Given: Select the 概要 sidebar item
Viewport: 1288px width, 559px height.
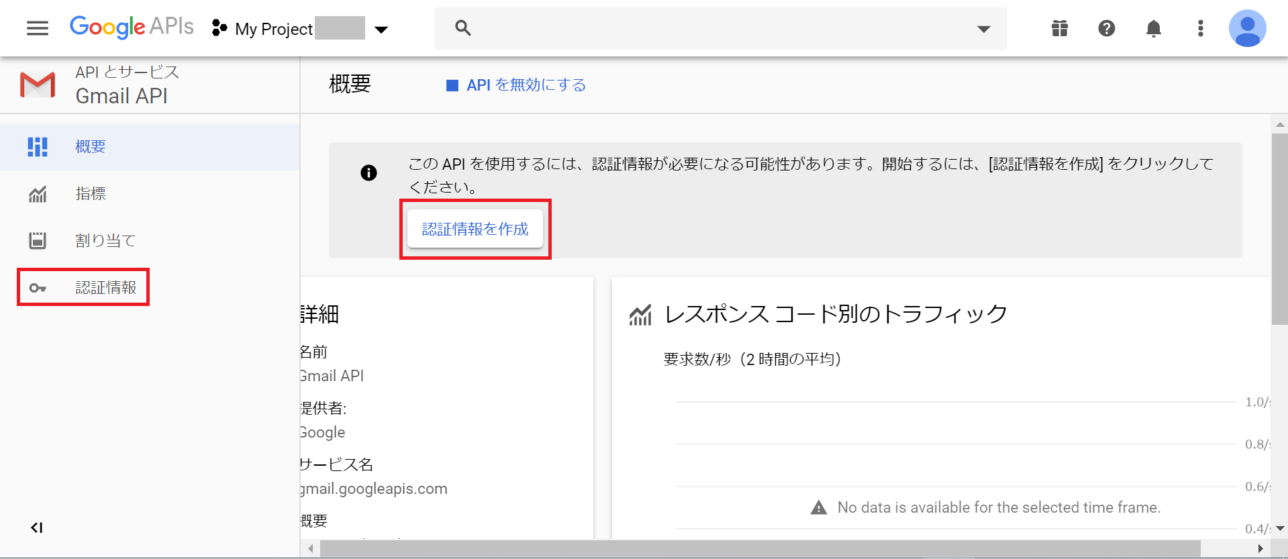Looking at the screenshot, I should 150,146.
